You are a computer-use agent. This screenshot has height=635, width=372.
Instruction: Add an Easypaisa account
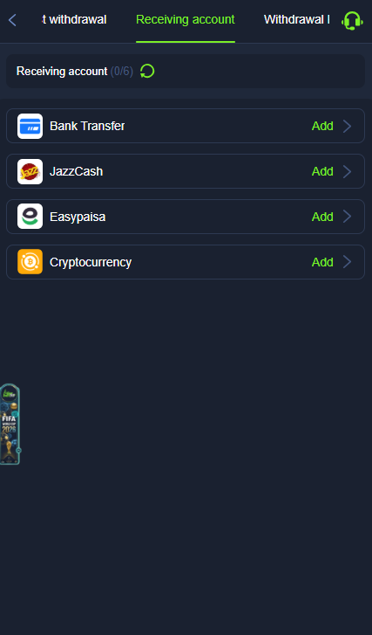322,217
